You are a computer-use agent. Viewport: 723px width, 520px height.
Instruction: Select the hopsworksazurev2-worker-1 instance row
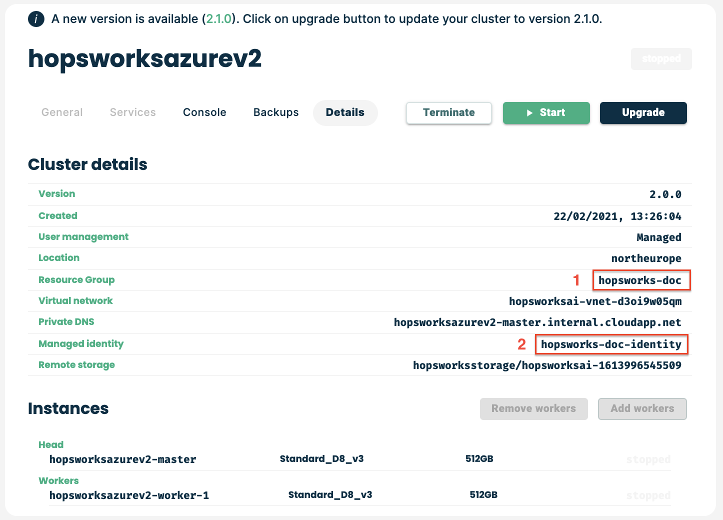(129, 495)
